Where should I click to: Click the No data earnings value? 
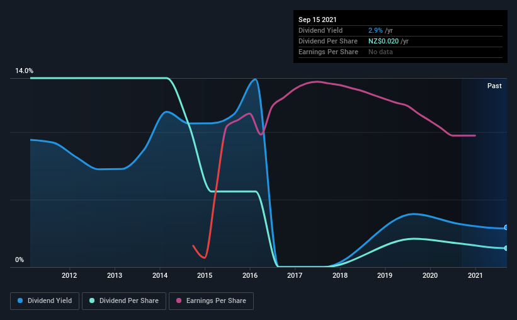[380, 52]
